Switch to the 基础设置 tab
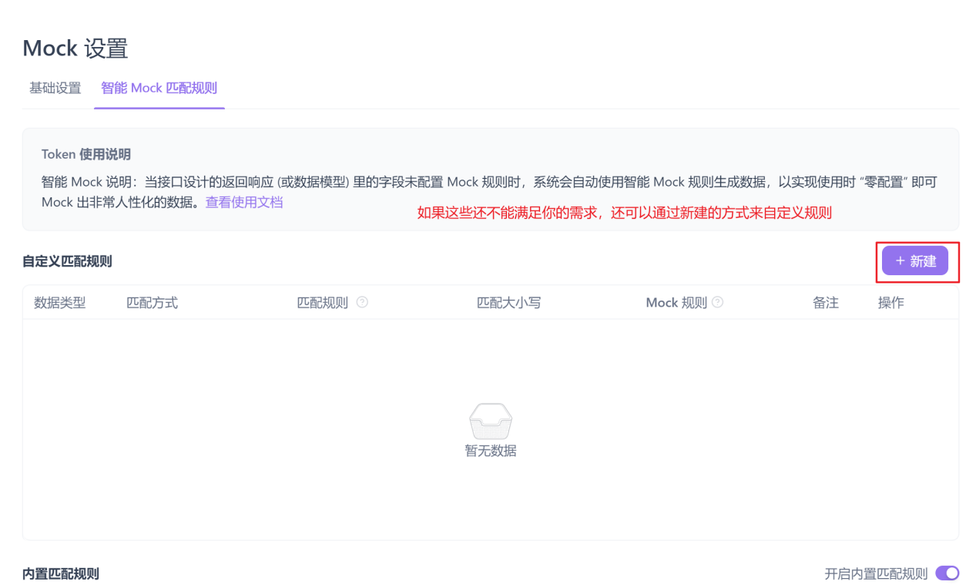 (55, 88)
